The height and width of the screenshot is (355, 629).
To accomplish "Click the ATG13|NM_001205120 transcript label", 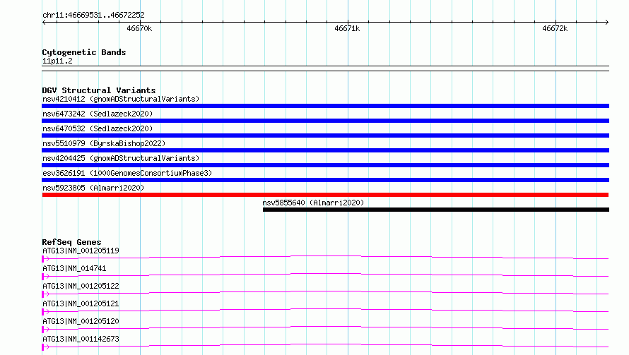I will 81,321.
